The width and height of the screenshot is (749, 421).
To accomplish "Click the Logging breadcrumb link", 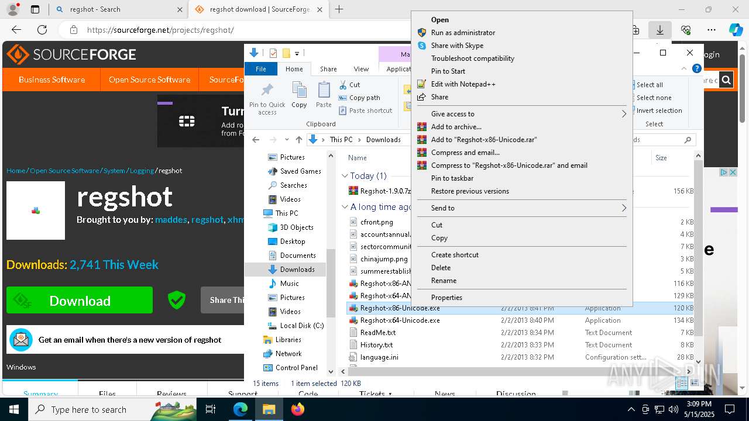I will click(142, 171).
